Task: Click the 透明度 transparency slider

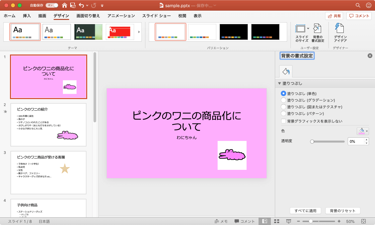Action: [328, 141]
